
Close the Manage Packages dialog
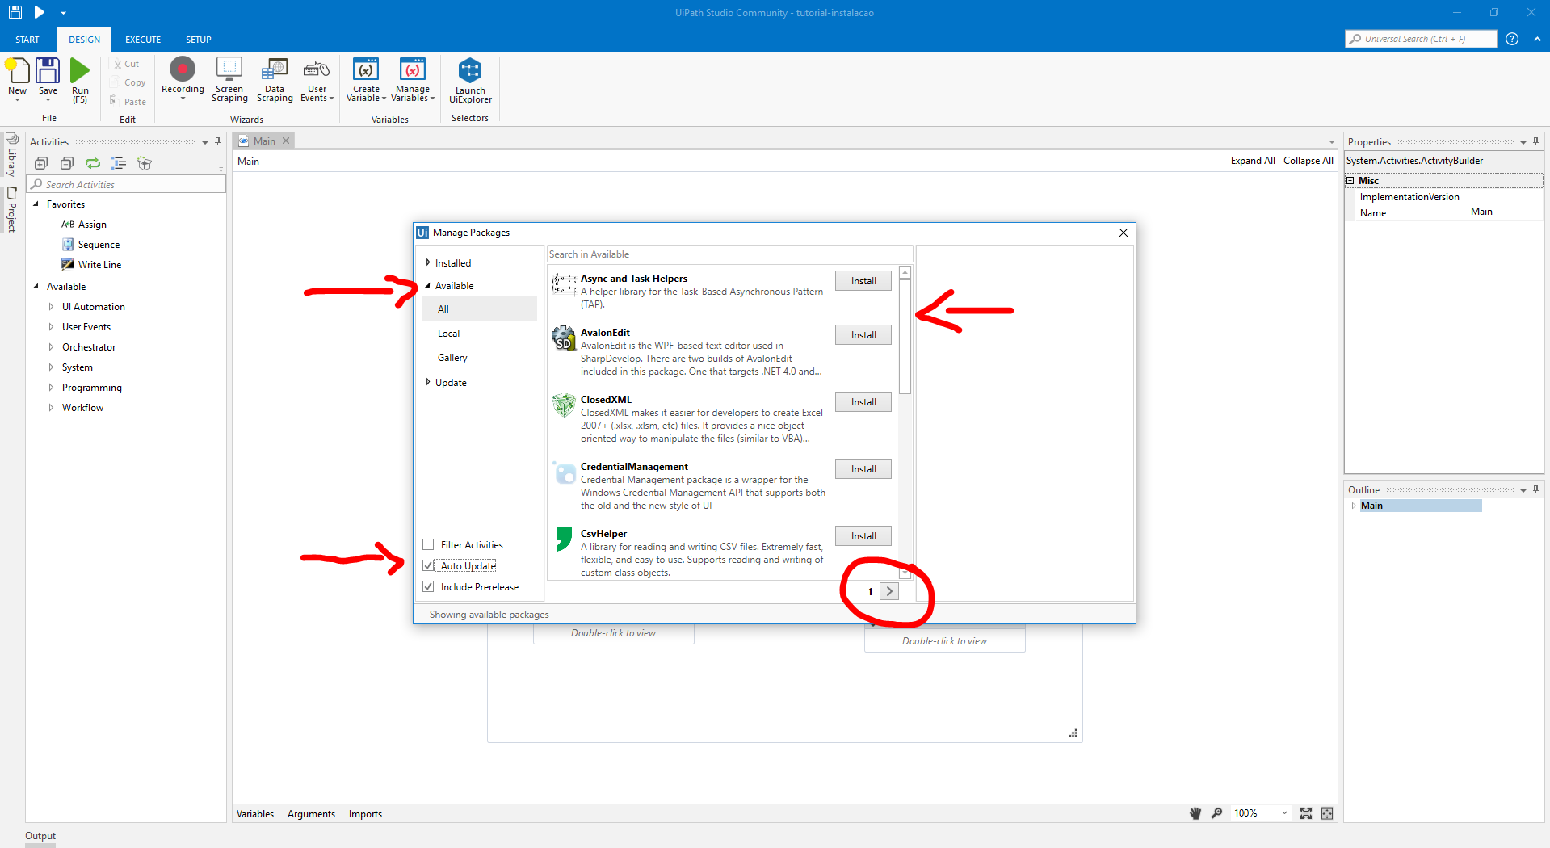[1124, 233]
